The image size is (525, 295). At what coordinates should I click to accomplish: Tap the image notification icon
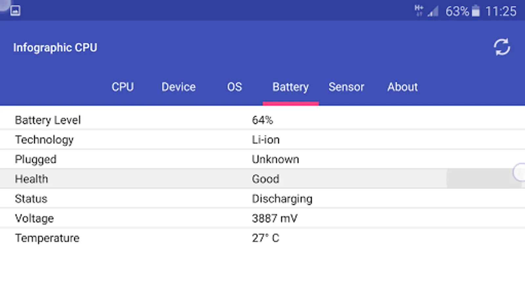click(15, 11)
